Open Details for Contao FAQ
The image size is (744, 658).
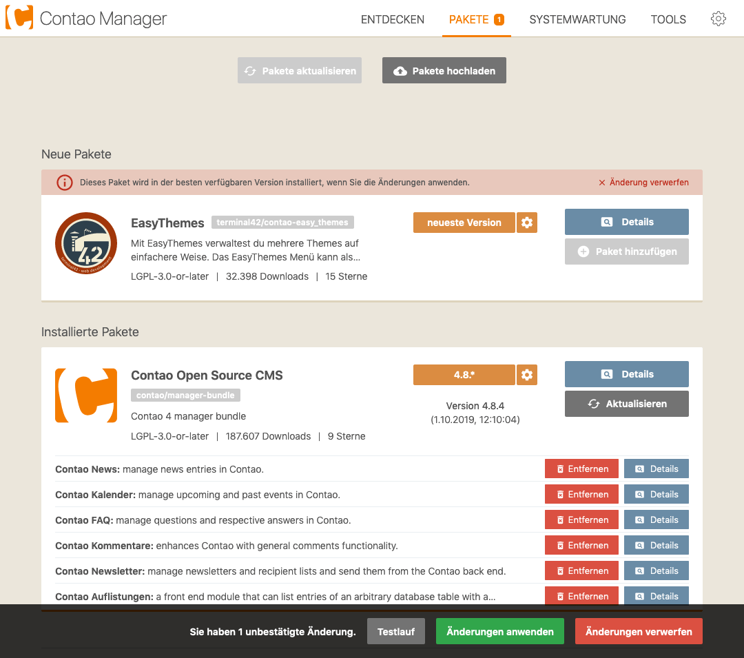tap(657, 520)
